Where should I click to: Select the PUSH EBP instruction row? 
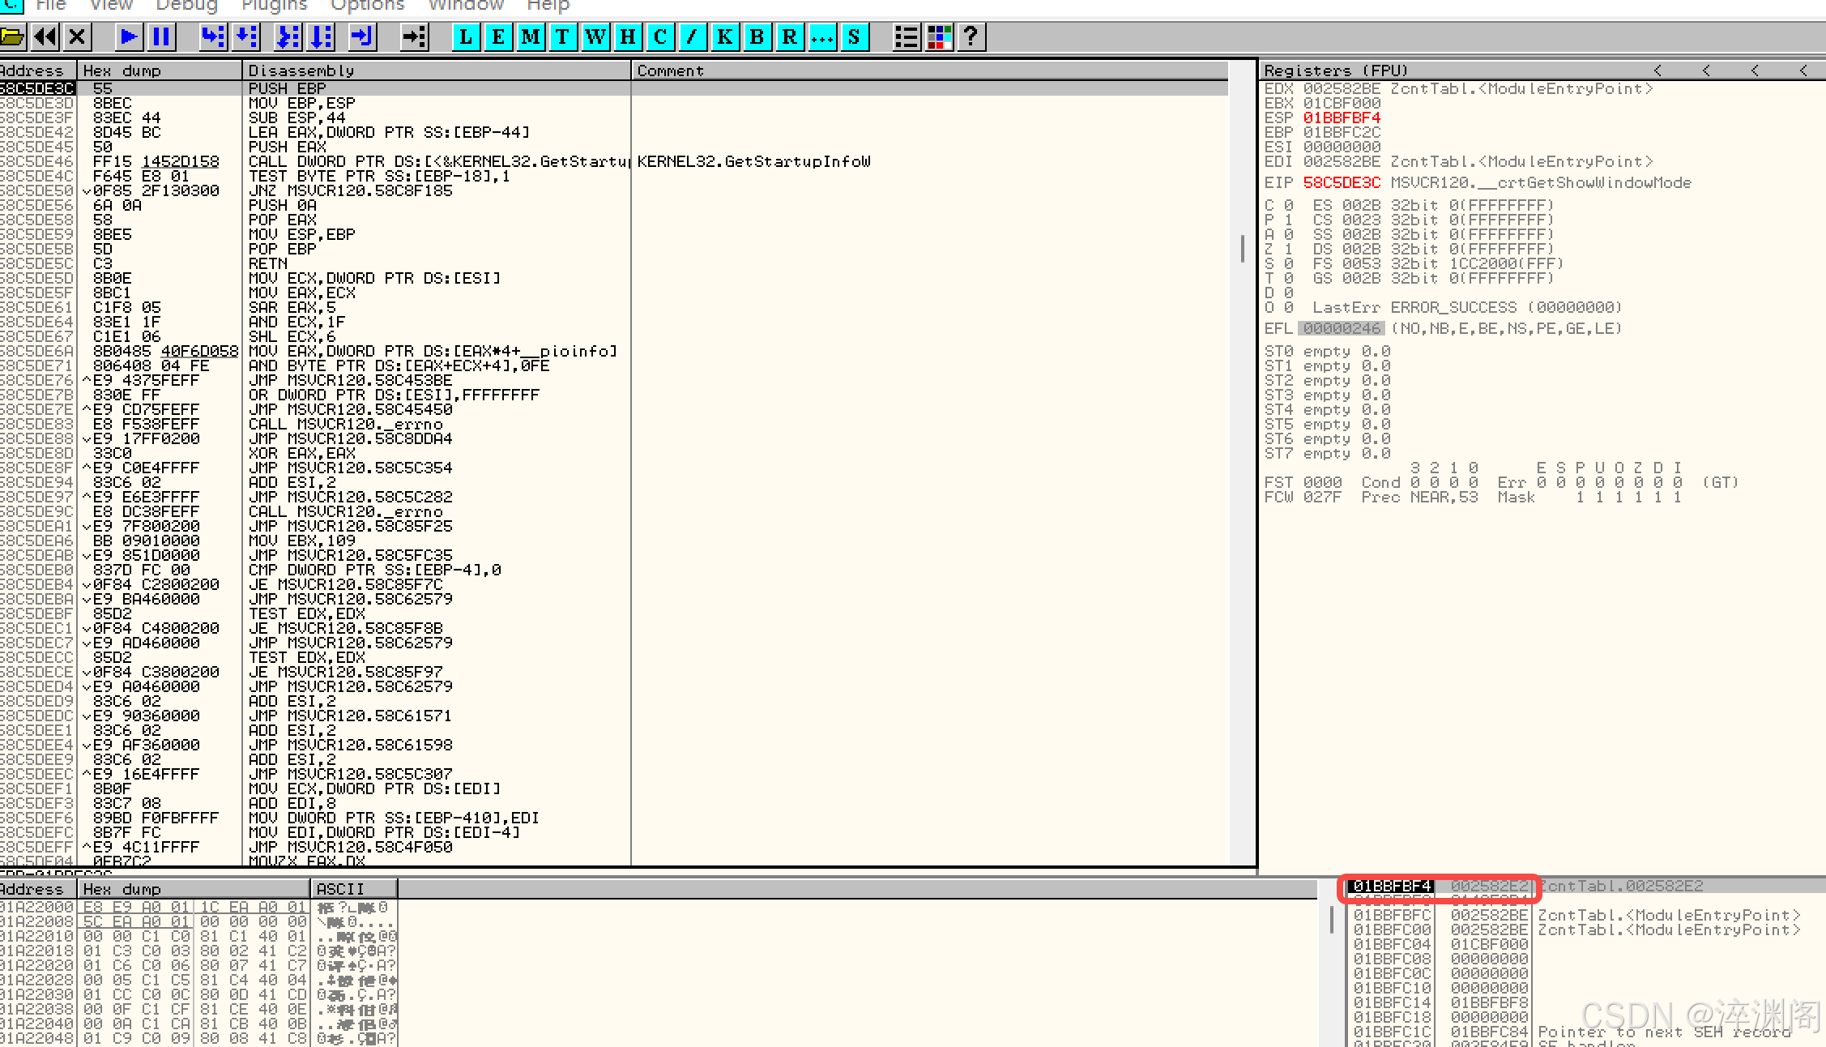click(x=287, y=88)
